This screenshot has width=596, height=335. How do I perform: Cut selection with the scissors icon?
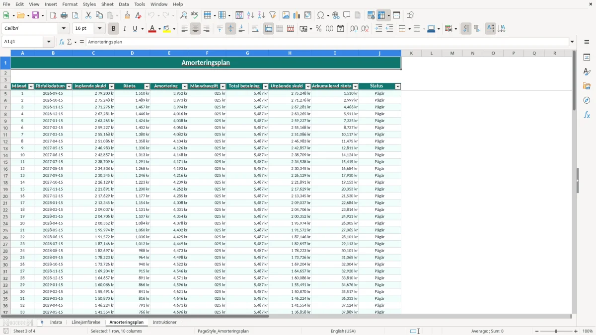pyautogui.click(x=88, y=15)
